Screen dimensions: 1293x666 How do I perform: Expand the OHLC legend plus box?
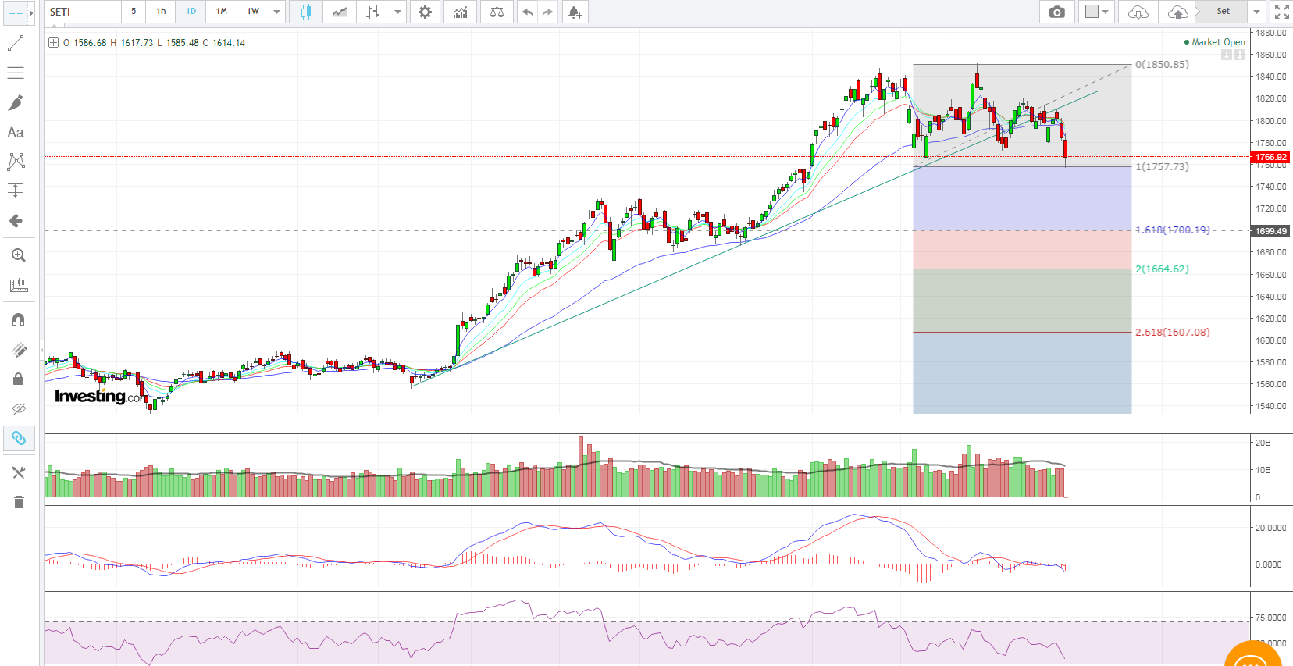tap(53, 43)
